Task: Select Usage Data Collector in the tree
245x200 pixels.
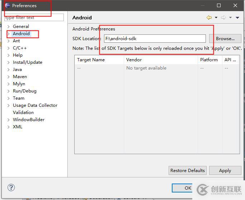Action: tap(35, 105)
